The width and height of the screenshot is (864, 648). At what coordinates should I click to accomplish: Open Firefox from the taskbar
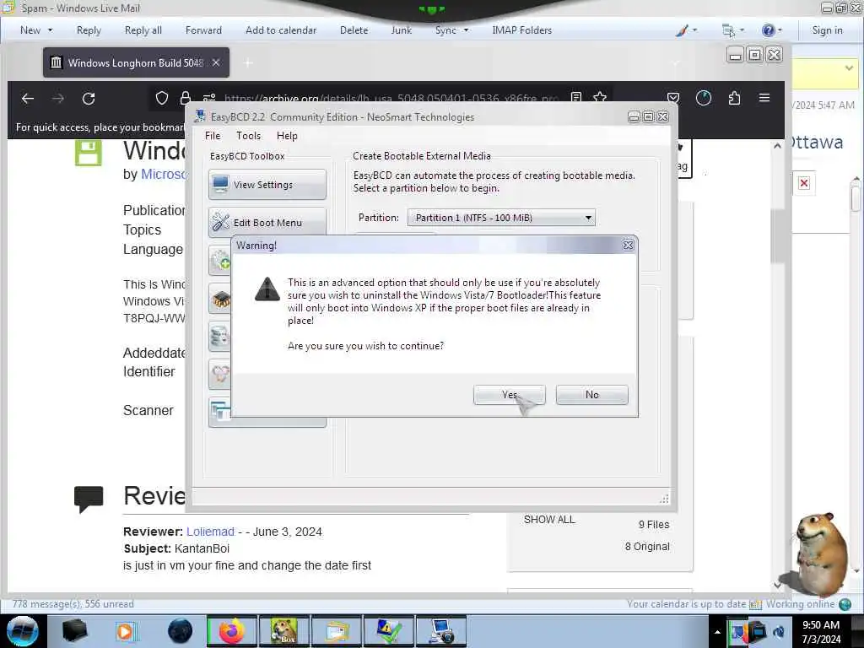coord(231,631)
